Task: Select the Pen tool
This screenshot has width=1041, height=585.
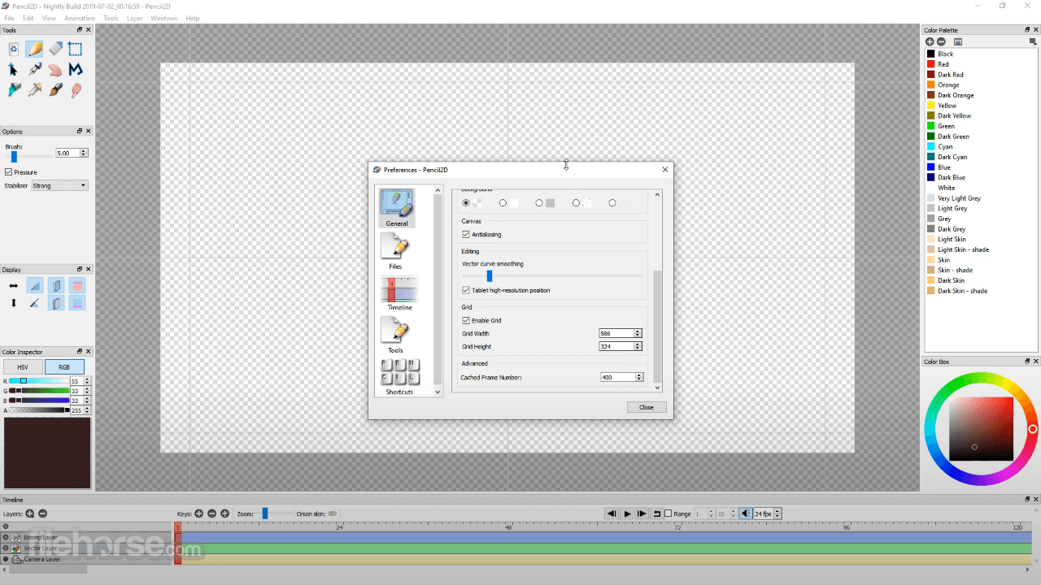Action: tap(34, 70)
